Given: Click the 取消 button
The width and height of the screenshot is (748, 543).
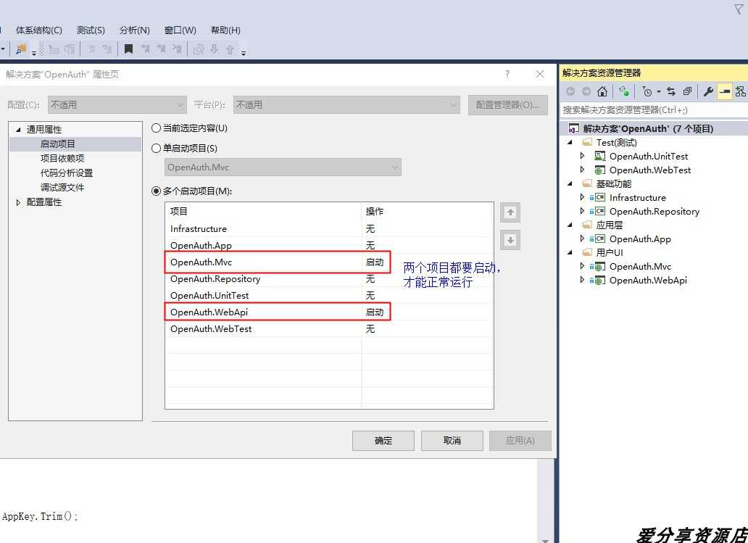Looking at the screenshot, I should pos(452,441).
